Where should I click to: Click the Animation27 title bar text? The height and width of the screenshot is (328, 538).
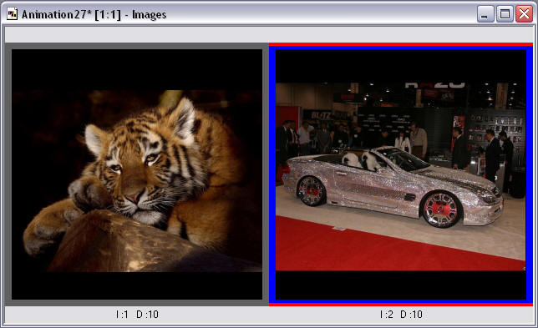94,14
